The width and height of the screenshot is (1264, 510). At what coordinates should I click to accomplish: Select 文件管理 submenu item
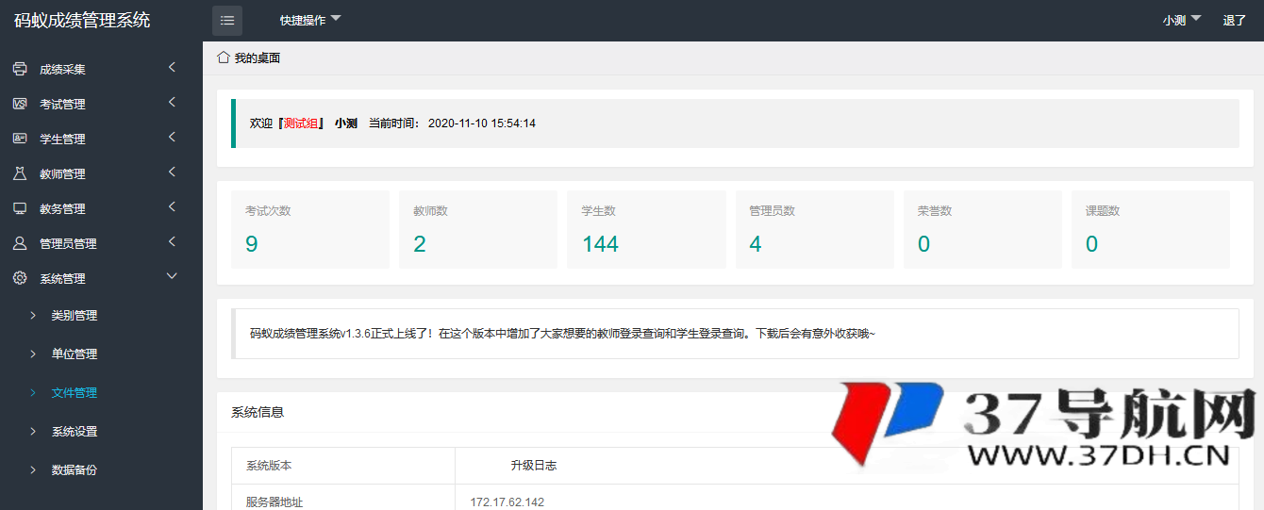75,393
